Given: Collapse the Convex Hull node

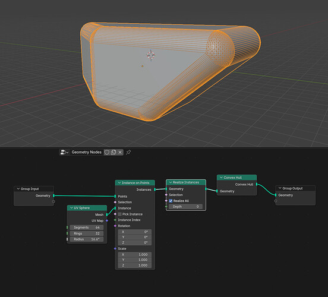Looking at the screenshot, I should tap(221, 178).
